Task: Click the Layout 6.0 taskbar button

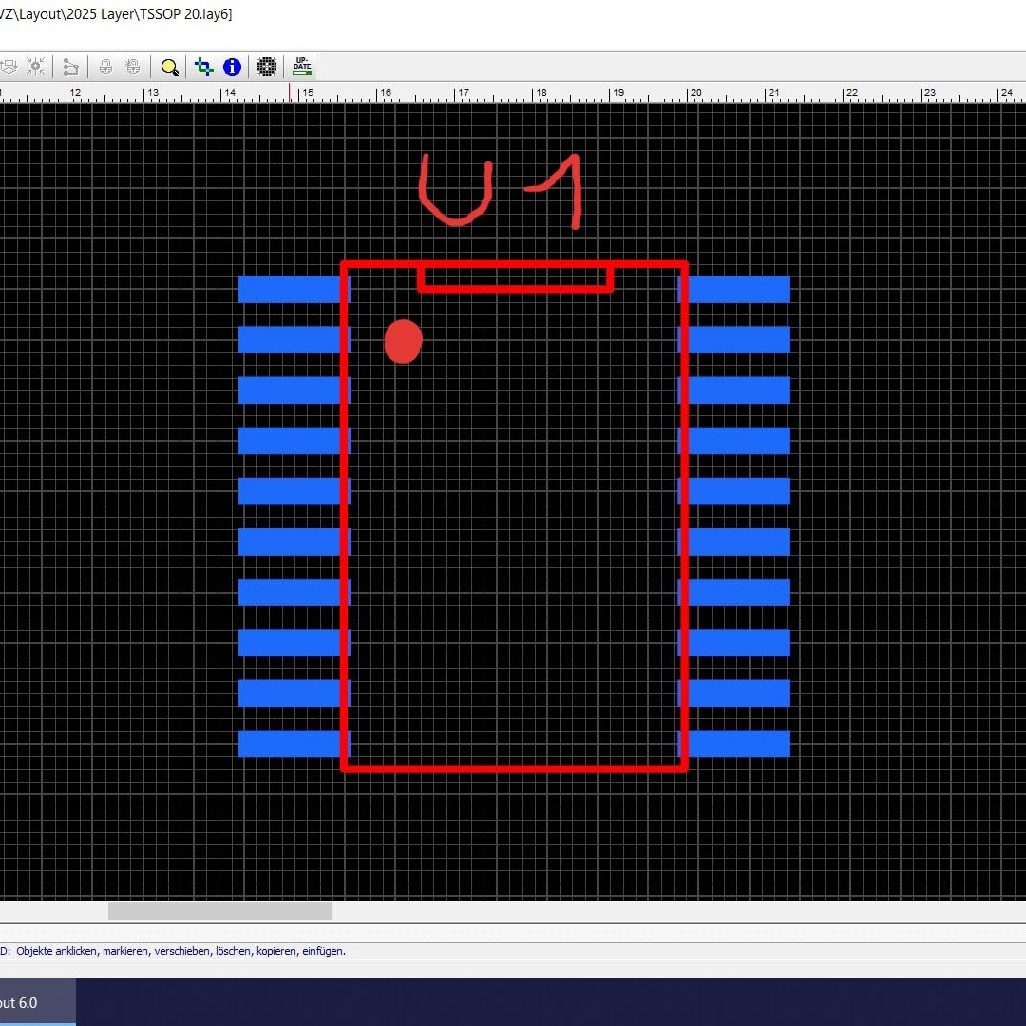Action: (x=36, y=1002)
